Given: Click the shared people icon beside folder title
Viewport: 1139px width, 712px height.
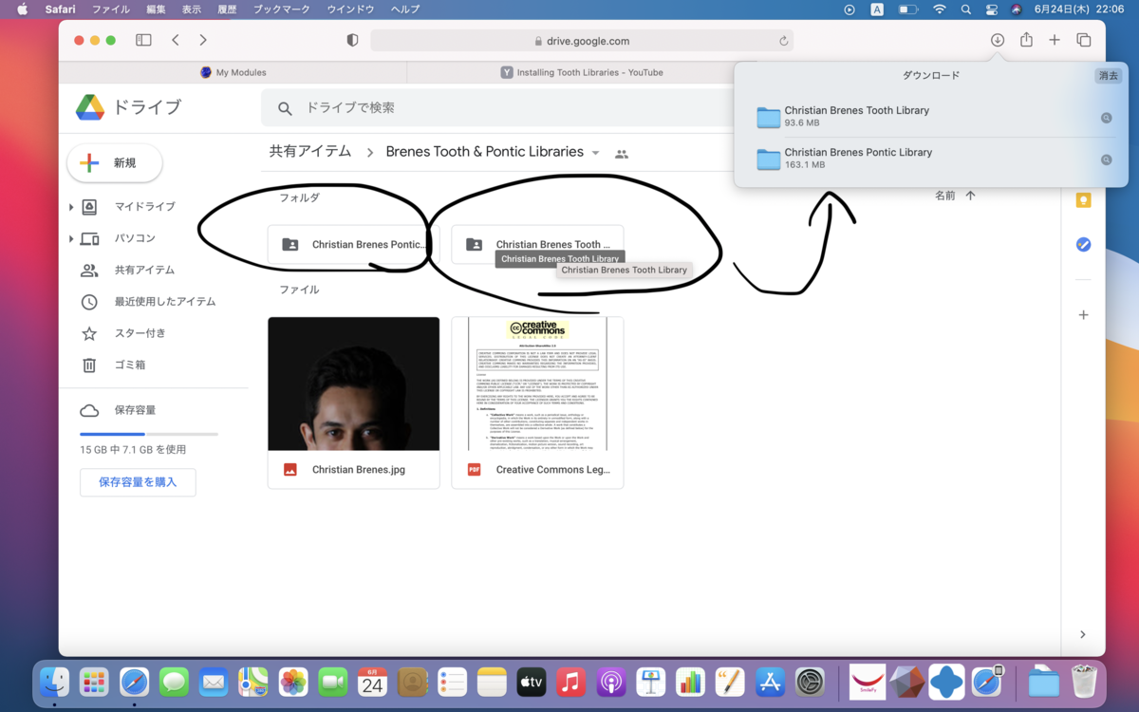Looking at the screenshot, I should click(x=622, y=154).
